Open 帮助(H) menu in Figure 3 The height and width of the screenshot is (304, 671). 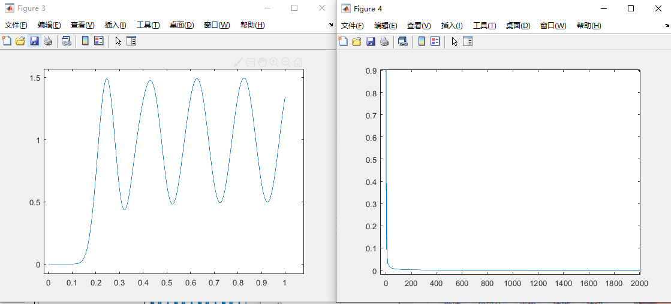click(x=252, y=25)
